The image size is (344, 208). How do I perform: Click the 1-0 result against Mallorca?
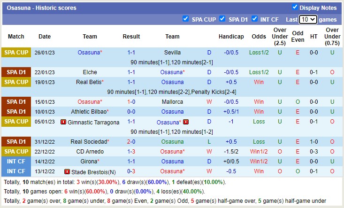point(131,102)
